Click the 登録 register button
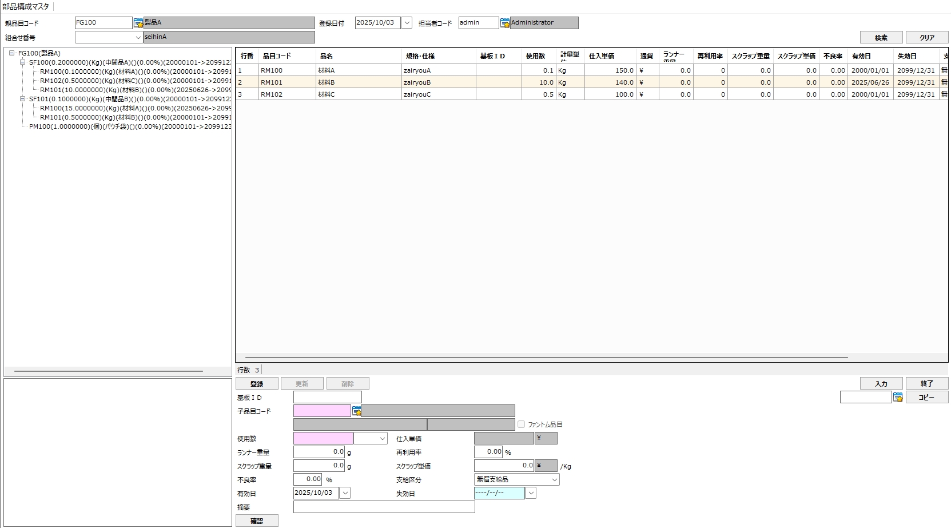The width and height of the screenshot is (951, 528). click(257, 383)
